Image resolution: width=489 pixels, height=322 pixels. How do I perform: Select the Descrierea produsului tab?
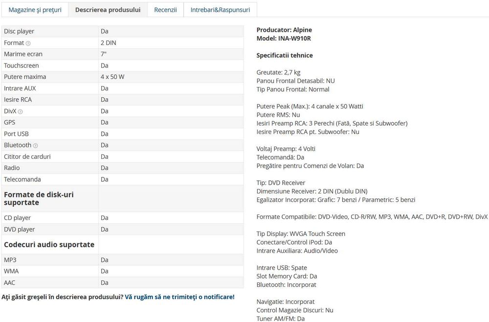tap(108, 10)
